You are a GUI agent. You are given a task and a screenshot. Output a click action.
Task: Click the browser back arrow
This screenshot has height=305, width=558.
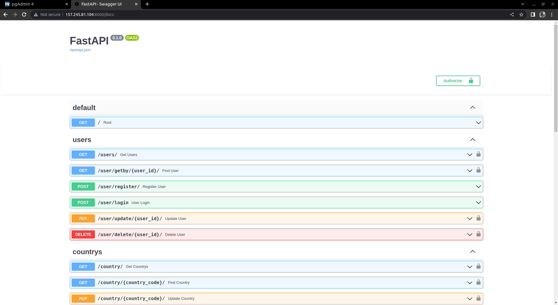click(6, 15)
